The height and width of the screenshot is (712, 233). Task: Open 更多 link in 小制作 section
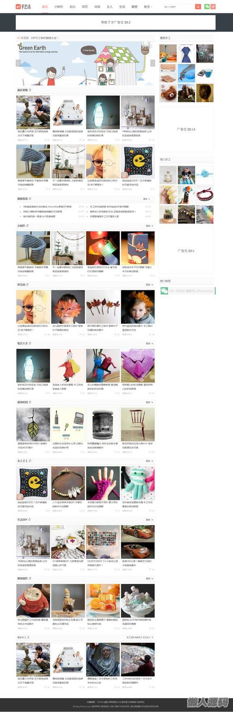pos(149,226)
